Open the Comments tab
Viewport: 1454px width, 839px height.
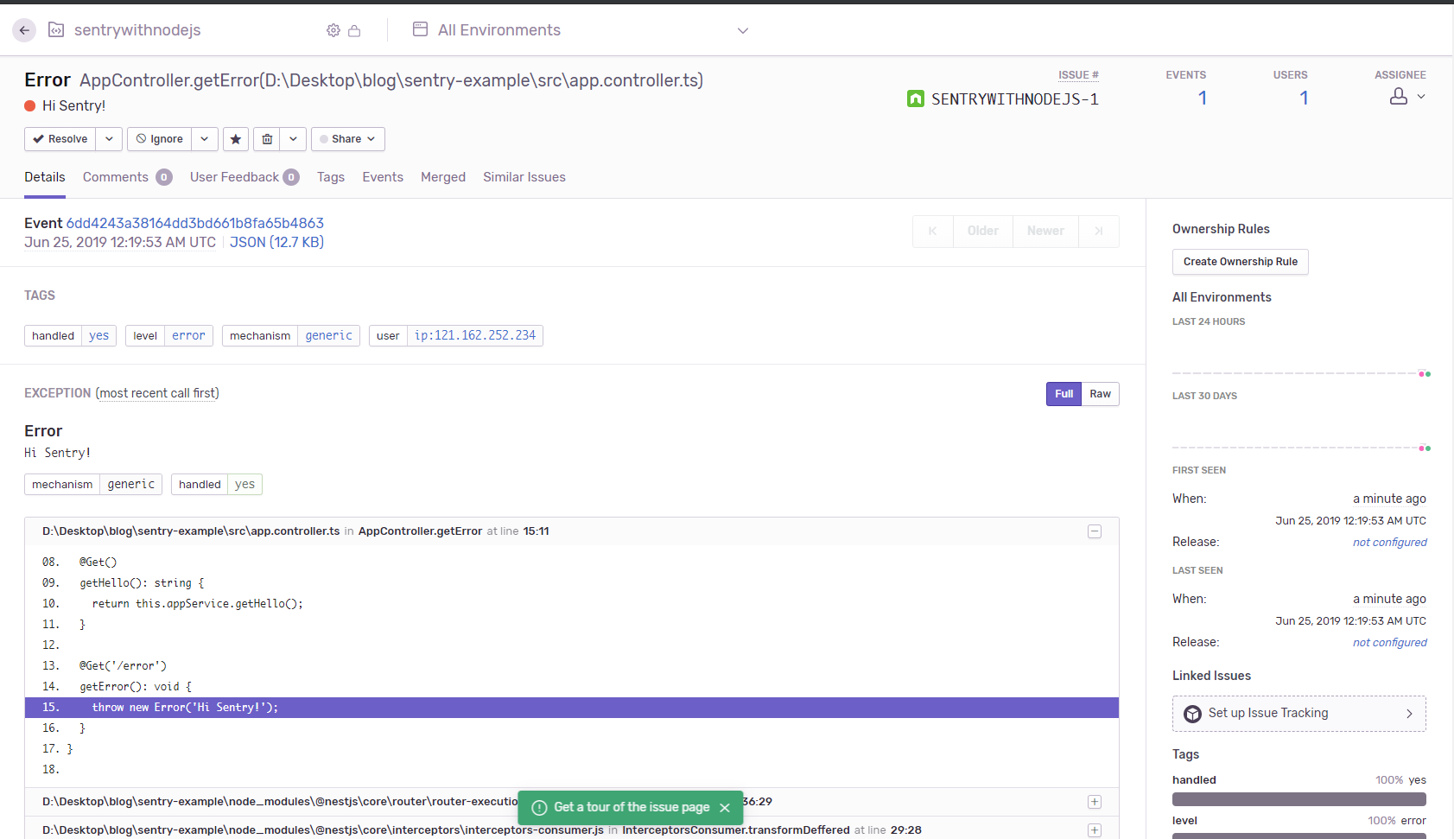(x=128, y=177)
